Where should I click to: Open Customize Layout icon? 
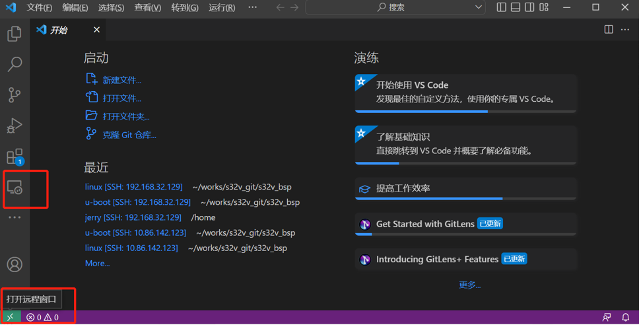coord(544,7)
